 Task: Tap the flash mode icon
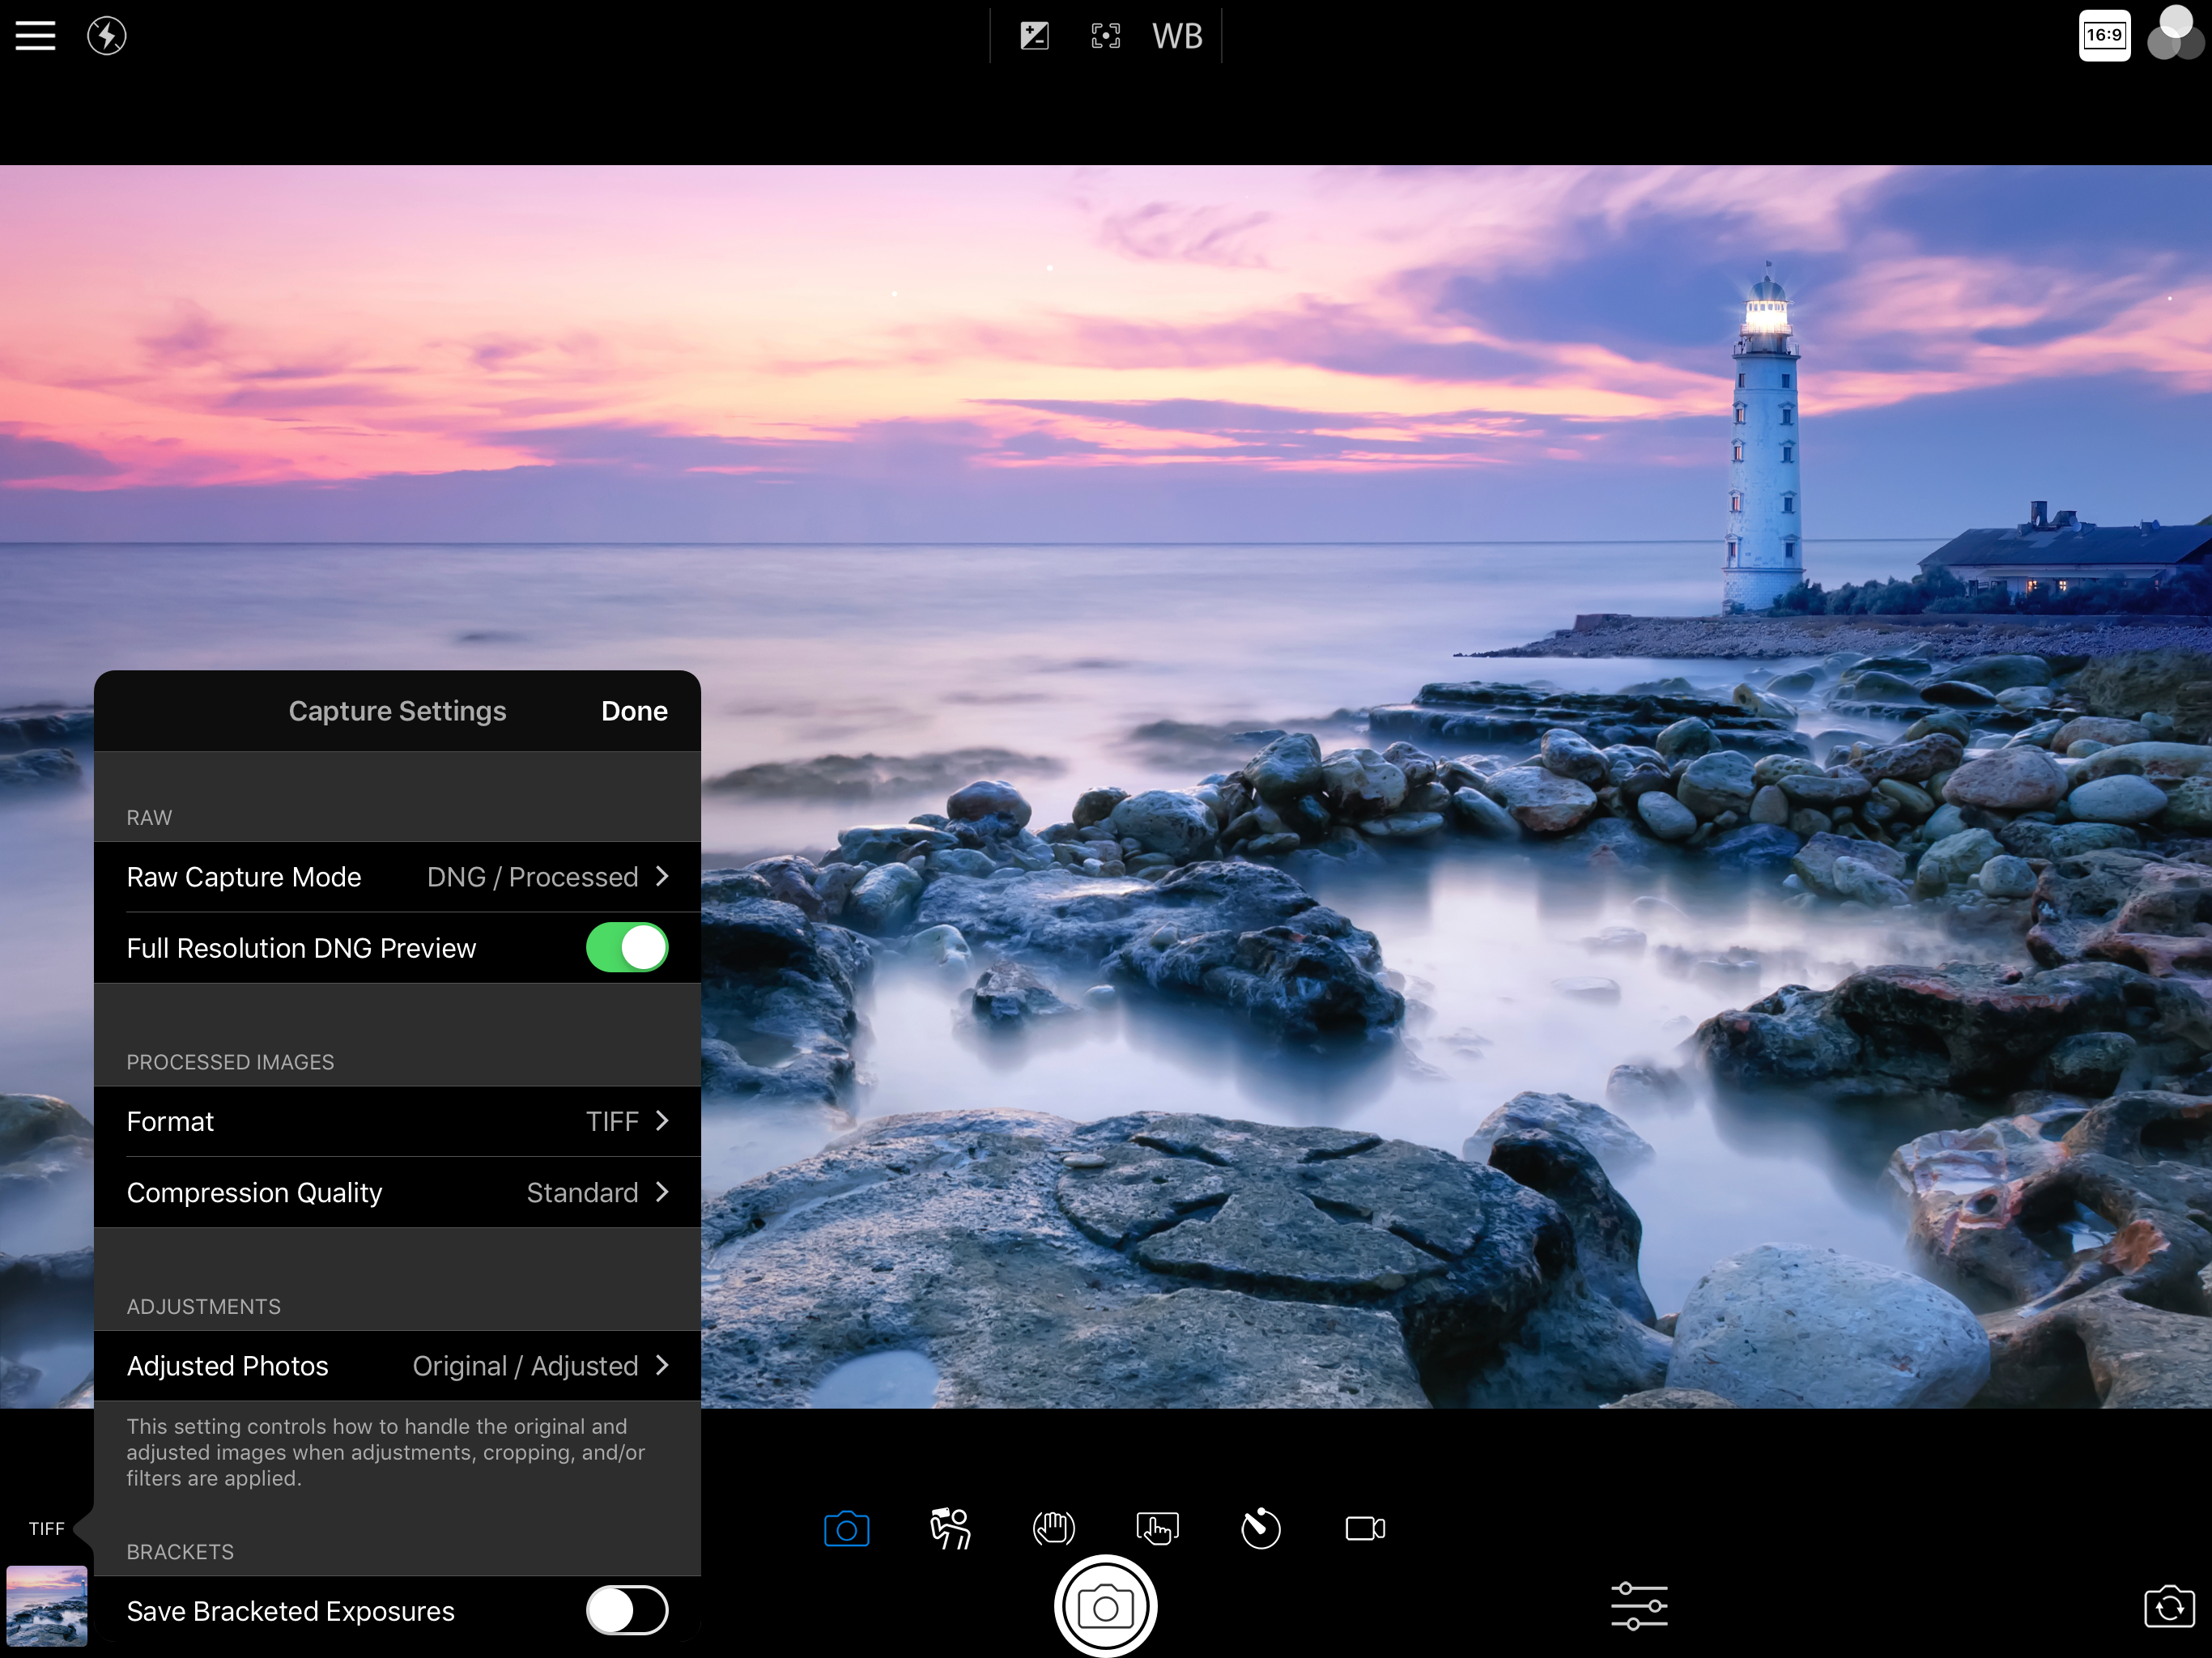click(107, 36)
